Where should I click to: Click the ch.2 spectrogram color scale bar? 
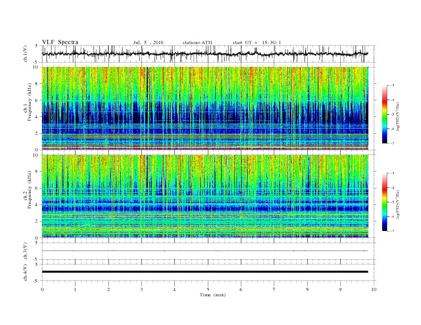tap(385, 202)
